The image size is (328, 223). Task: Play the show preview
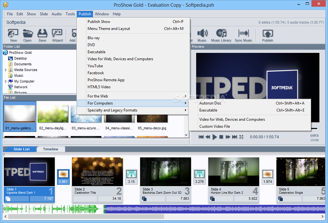pyautogui.click(x=214, y=137)
